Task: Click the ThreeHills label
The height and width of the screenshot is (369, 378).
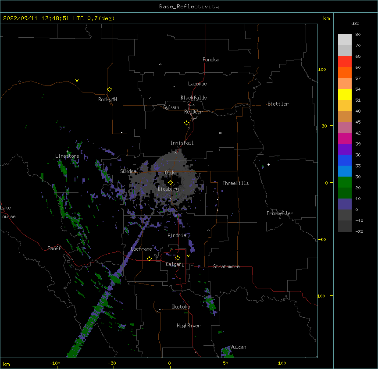Action: pos(235,183)
